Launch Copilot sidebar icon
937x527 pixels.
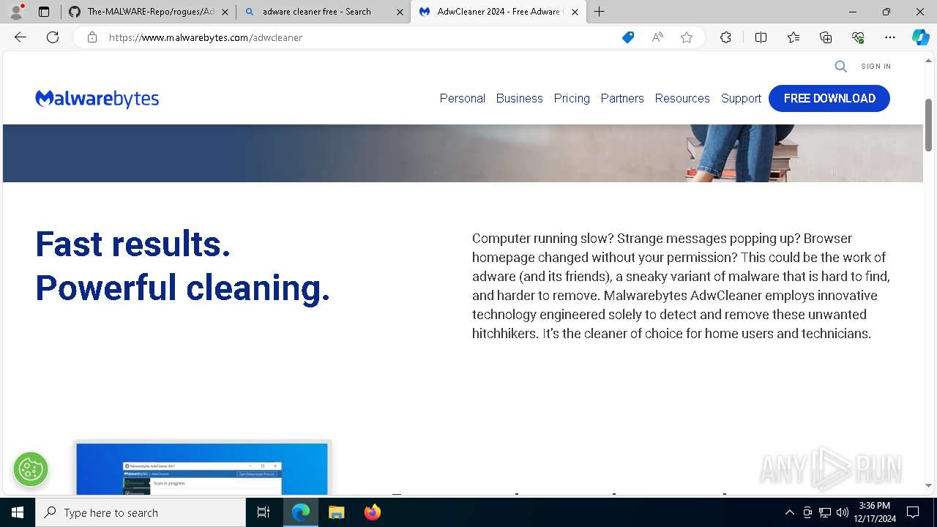pyautogui.click(x=920, y=37)
